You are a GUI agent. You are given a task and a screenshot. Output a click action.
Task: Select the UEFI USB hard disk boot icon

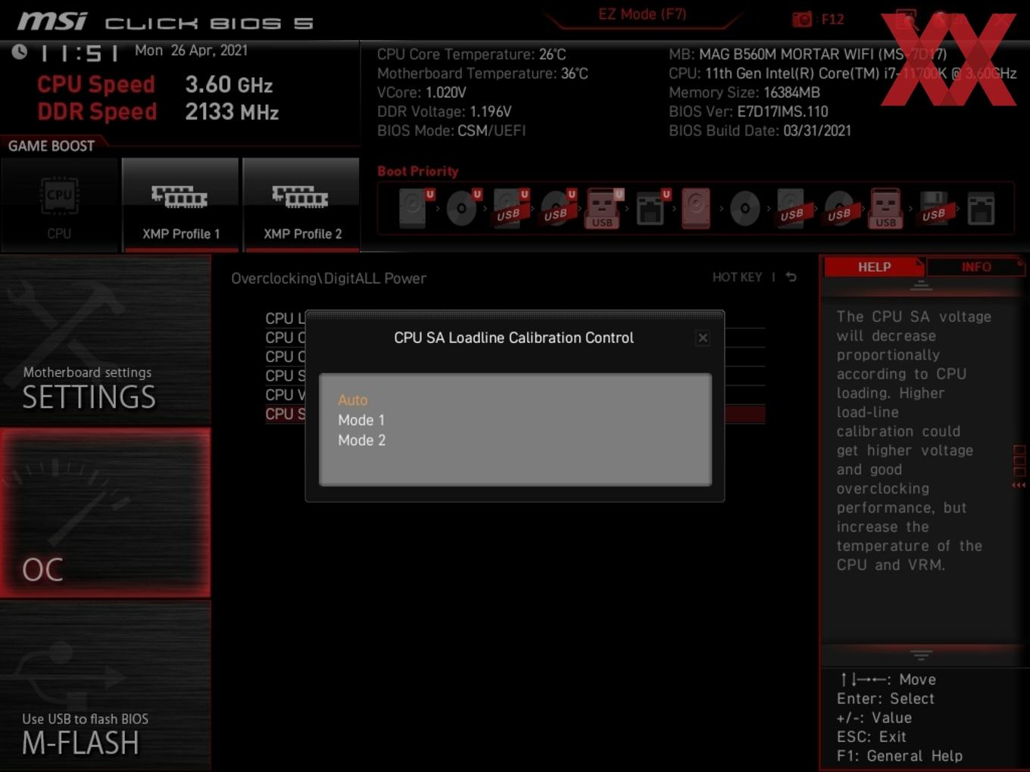510,208
